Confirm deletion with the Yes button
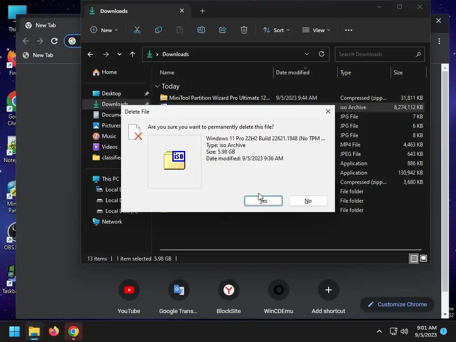The image size is (456, 342). (263, 201)
